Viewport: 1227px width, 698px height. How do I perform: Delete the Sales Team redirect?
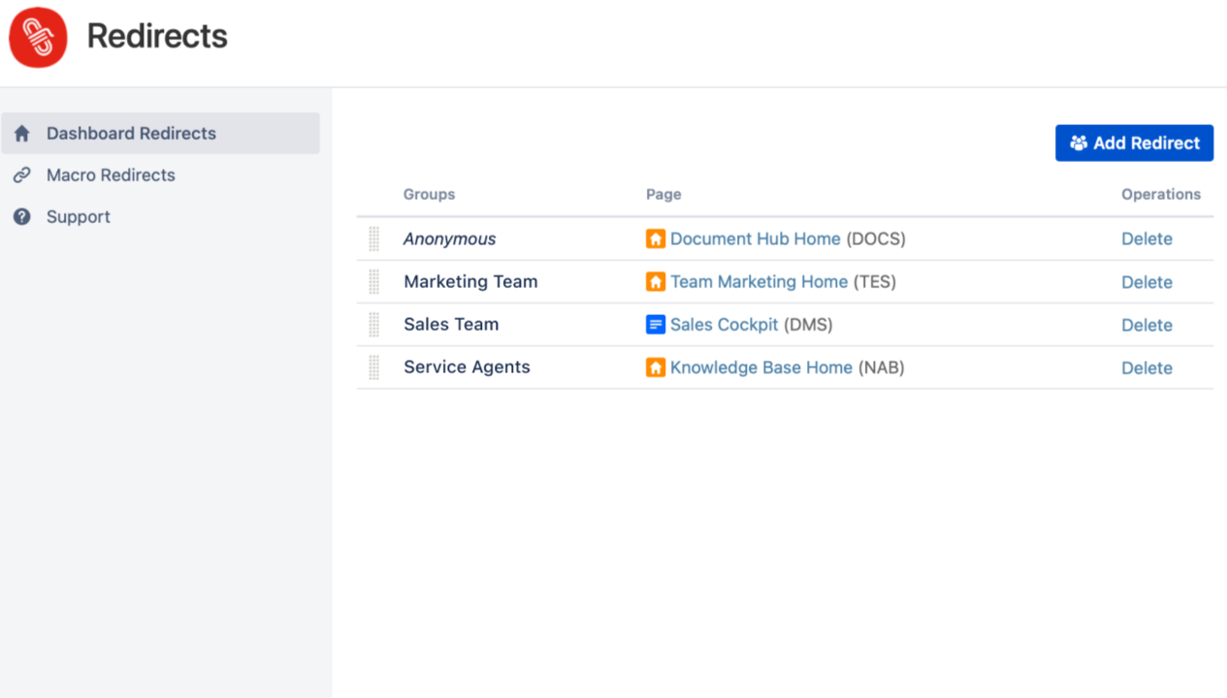pyautogui.click(x=1146, y=326)
